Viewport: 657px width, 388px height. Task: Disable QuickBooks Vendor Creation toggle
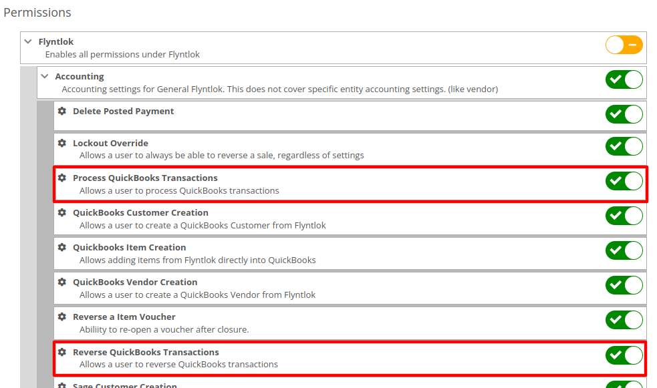click(624, 285)
